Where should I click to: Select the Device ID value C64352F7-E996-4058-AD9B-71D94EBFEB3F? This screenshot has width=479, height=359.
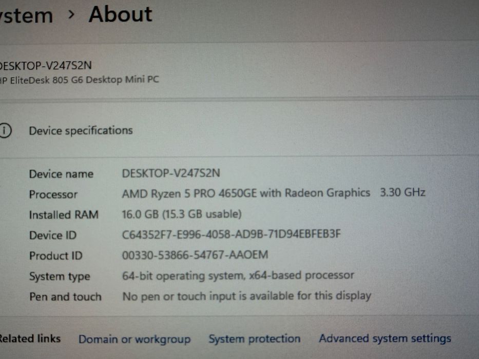pyautogui.click(x=231, y=234)
